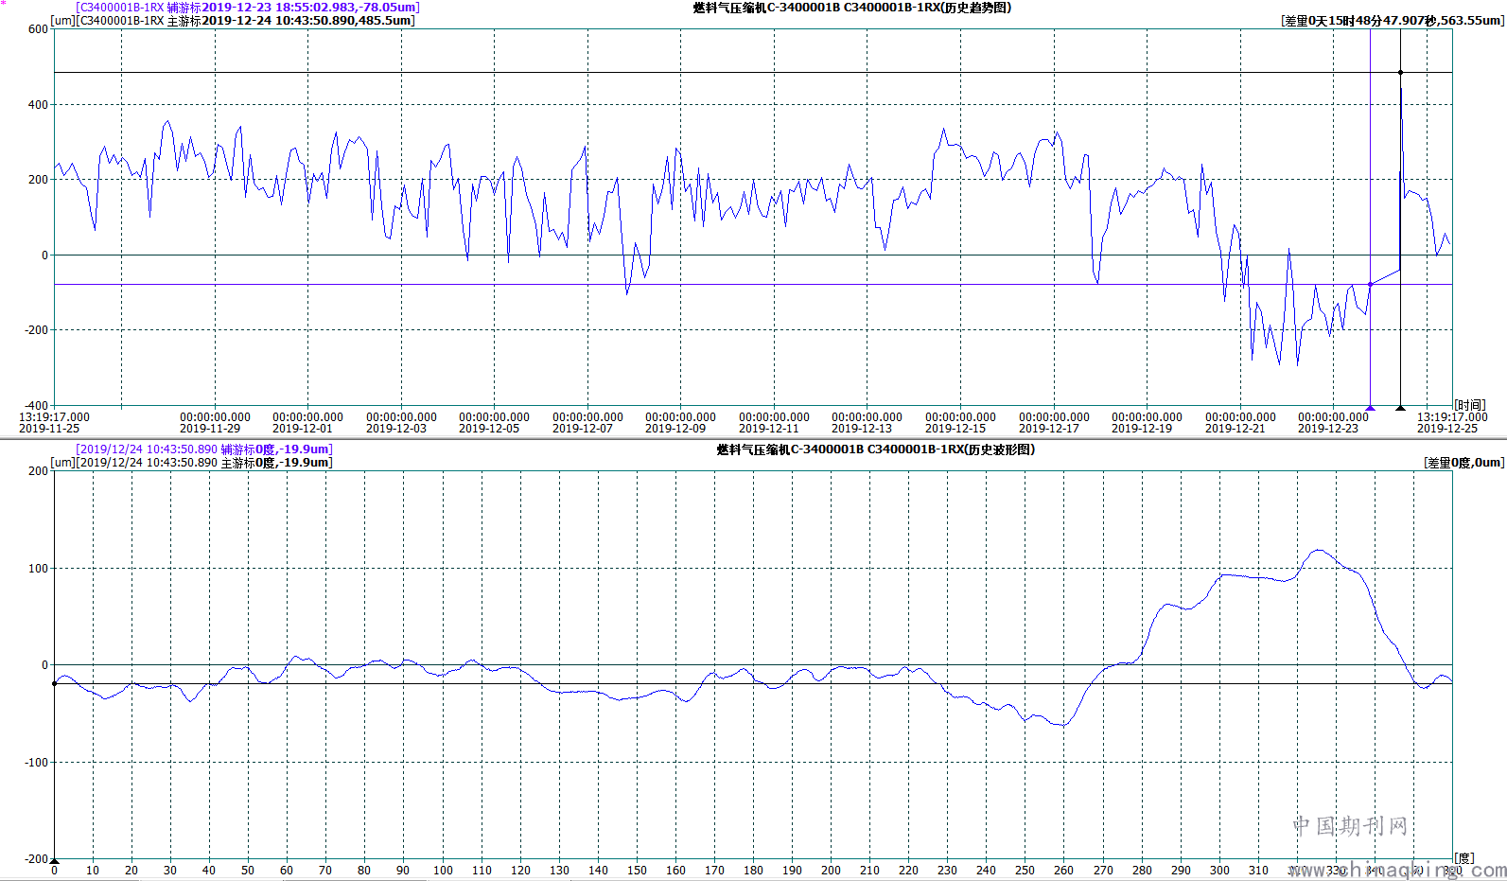1507x881 pixels.
Task: Select the black main cursor triangle on trend time axis
Action: 1400,408
